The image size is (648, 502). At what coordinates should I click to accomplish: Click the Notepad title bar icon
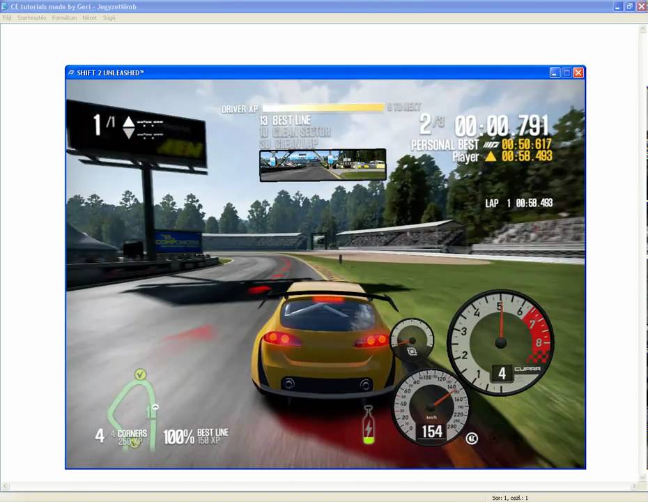click(x=4, y=6)
